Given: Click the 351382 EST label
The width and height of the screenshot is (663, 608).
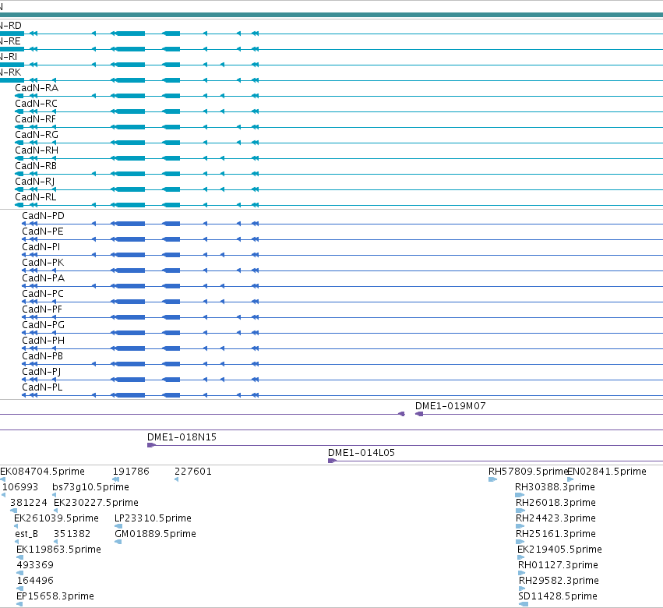Looking at the screenshot, I should tap(72, 535).
